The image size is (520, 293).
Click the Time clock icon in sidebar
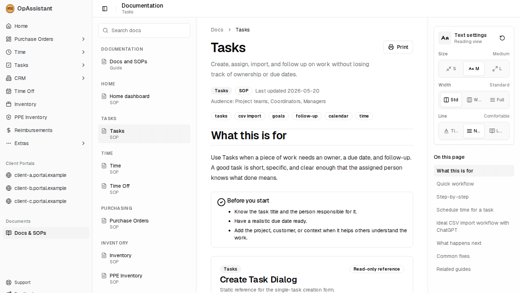click(x=9, y=52)
